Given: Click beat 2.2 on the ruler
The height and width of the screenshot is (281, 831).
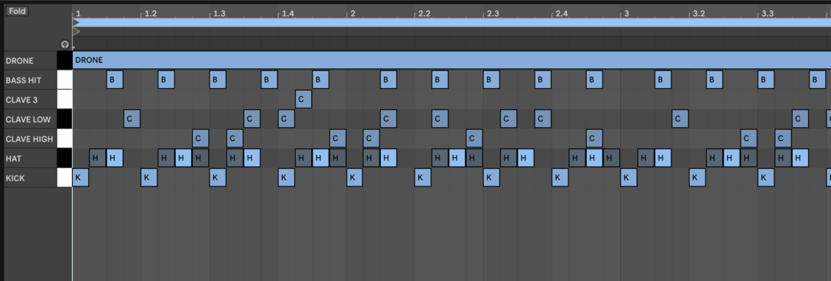Looking at the screenshot, I should pyautogui.click(x=424, y=13).
